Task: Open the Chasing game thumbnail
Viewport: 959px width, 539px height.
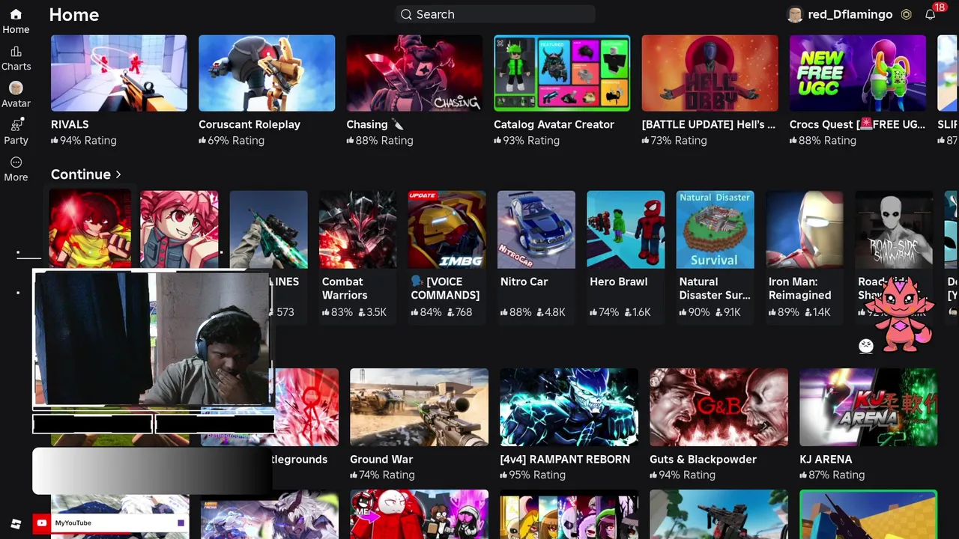Action: 414,73
